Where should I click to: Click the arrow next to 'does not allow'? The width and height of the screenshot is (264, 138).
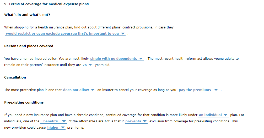pos(93,90)
